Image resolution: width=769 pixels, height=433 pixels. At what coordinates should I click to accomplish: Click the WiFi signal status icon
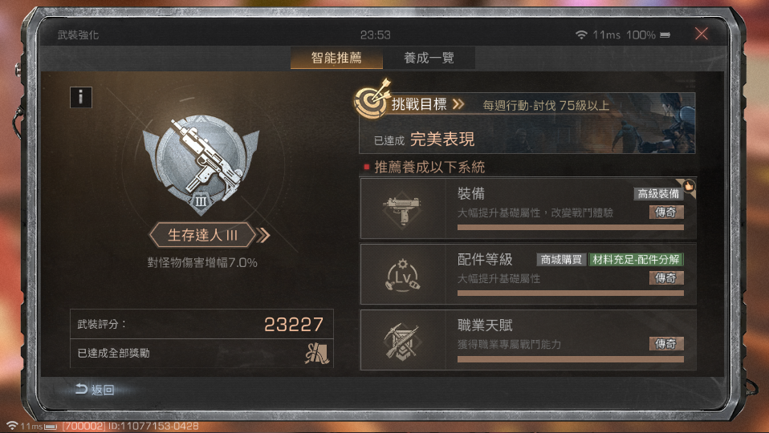581,34
